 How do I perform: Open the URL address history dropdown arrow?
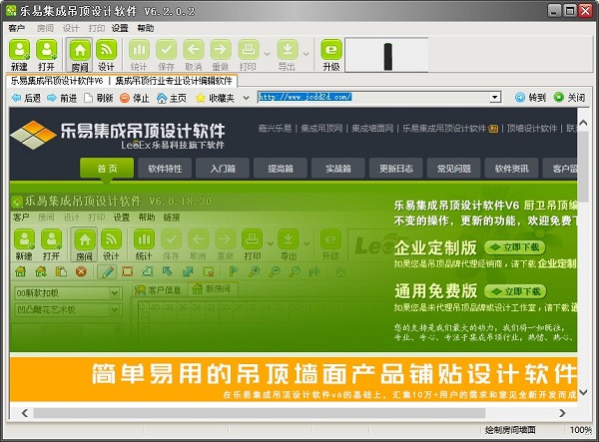click(495, 98)
